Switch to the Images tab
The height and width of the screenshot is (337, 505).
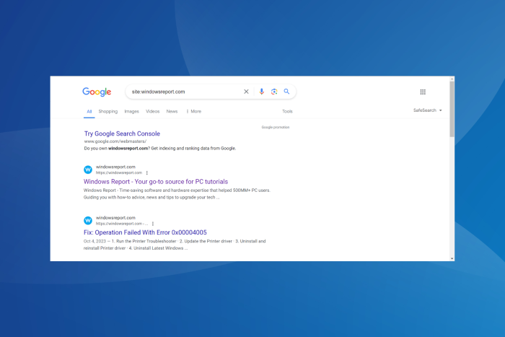pyautogui.click(x=132, y=111)
